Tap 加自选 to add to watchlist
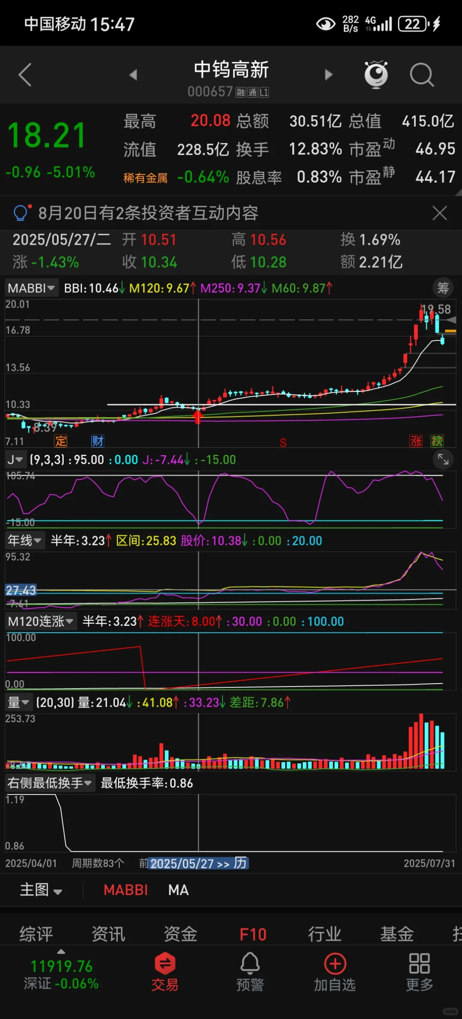 [335, 972]
